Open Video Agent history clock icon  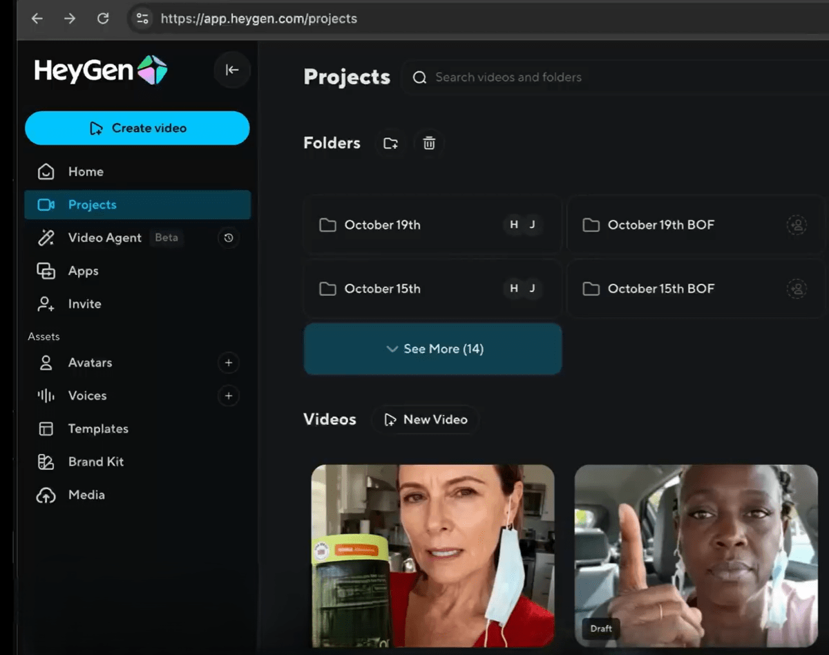[x=229, y=238]
